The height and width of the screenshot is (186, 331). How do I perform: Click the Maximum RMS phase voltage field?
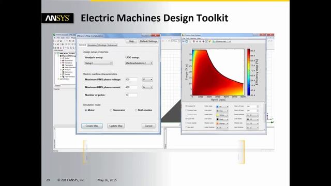click(x=131, y=80)
